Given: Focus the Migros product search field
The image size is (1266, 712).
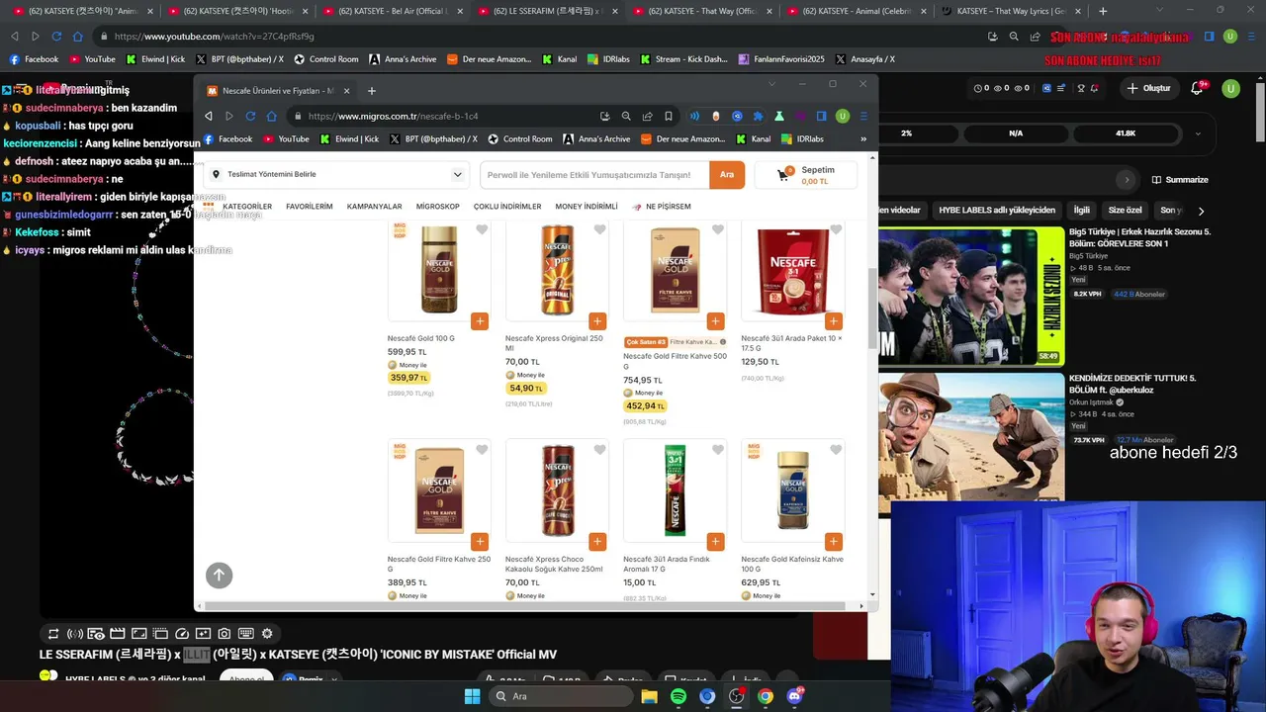Looking at the screenshot, I should point(594,175).
